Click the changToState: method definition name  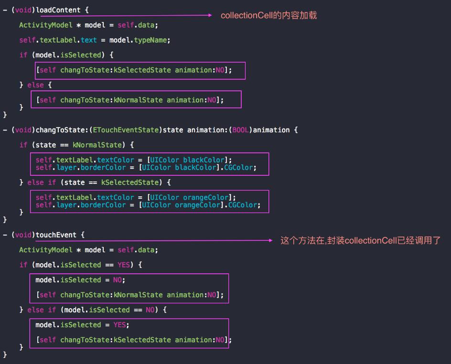coord(58,130)
